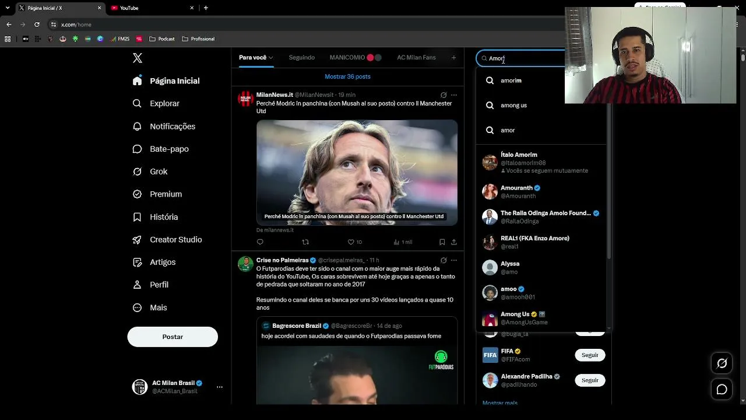Open the browser apps grid shortcut

point(8,39)
